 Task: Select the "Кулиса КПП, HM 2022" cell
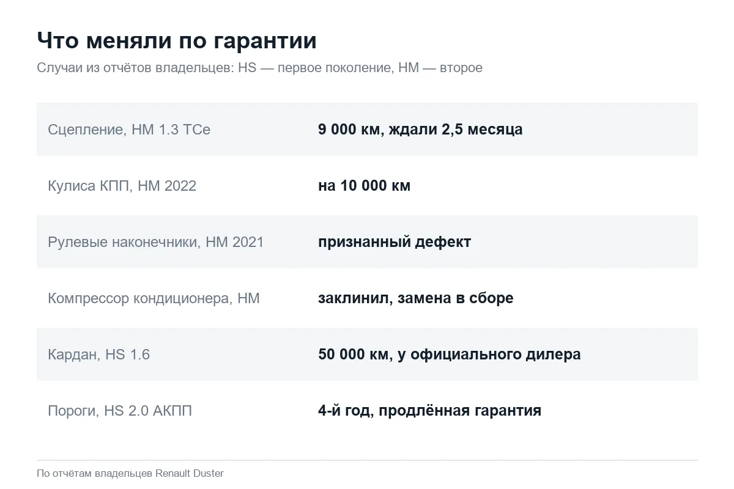click(x=122, y=186)
